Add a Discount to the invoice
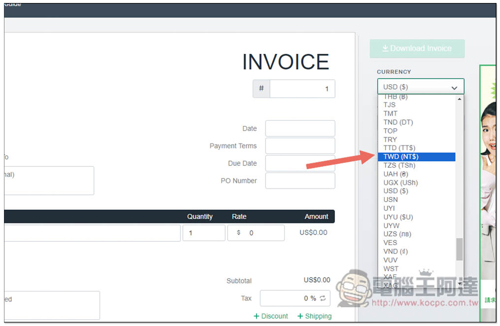The width and height of the screenshot is (500, 326). [270, 316]
